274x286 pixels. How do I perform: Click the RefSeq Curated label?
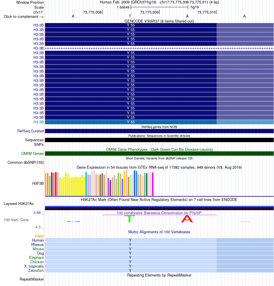[31, 131]
